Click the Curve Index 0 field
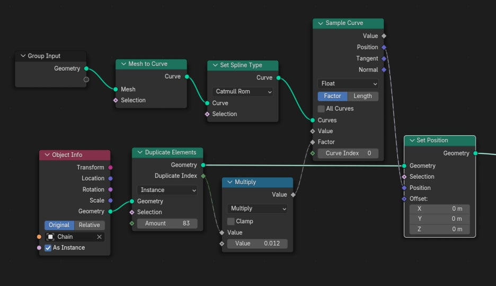The image size is (496, 286). point(348,153)
